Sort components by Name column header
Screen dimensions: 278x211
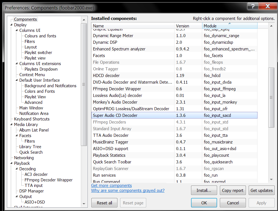click(133, 26)
